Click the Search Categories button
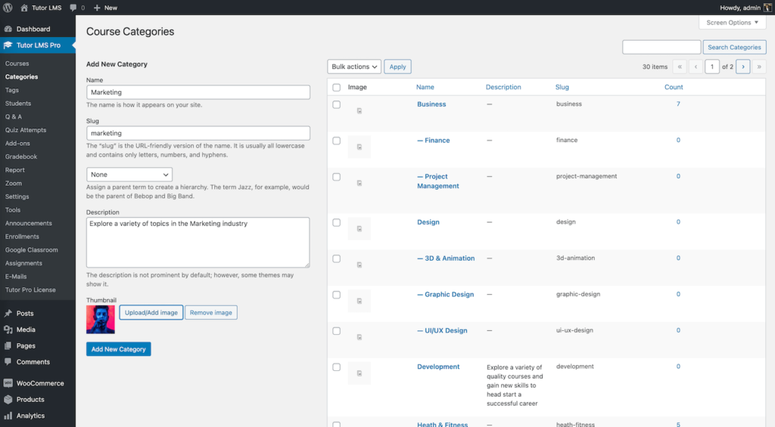 click(x=734, y=47)
